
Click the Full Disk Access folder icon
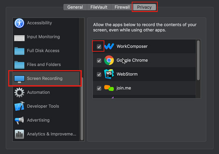pyautogui.click(x=19, y=51)
